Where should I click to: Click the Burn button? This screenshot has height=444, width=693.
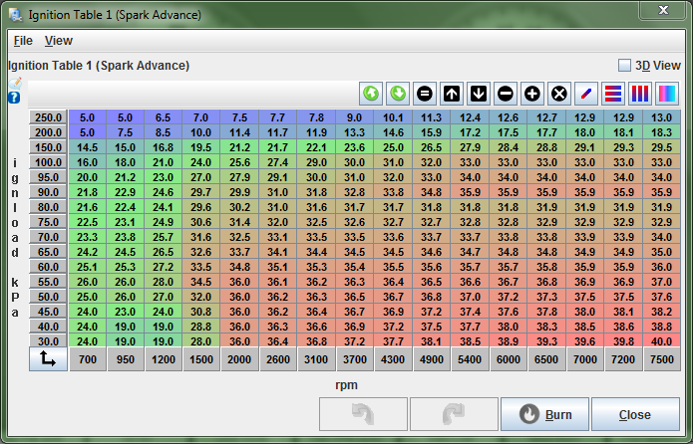click(543, 414)
